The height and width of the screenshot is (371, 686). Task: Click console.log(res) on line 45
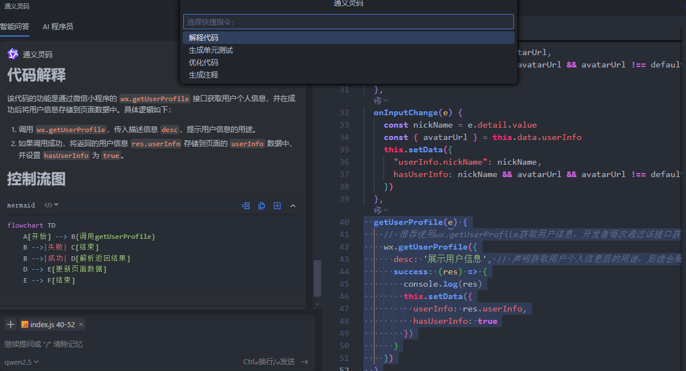pyautogui.click(x=443, y=284)
